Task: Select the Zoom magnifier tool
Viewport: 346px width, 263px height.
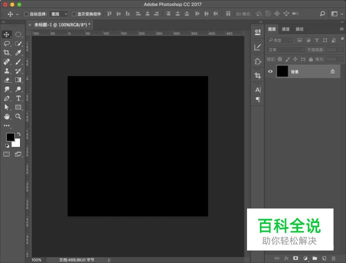Action: pyautogui.click(x=18, y=116)
